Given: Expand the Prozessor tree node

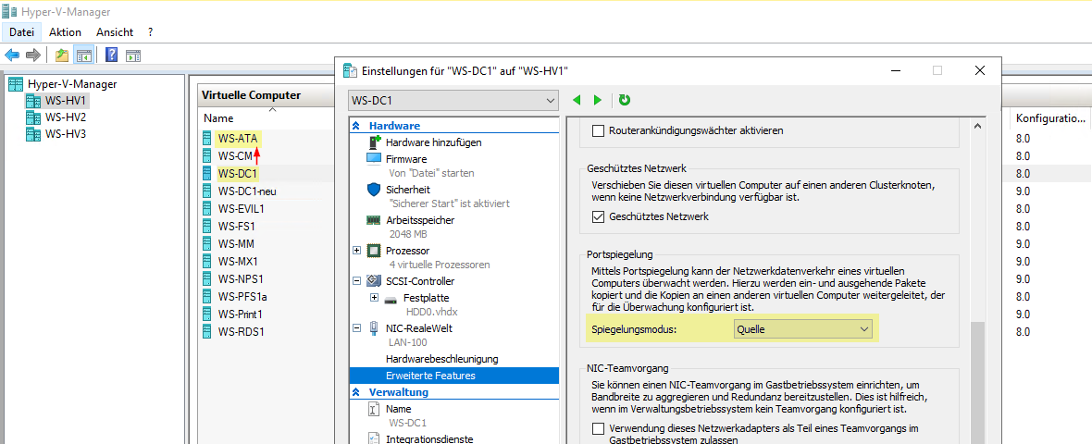Looking at the screenshot, I should (356, 251).
